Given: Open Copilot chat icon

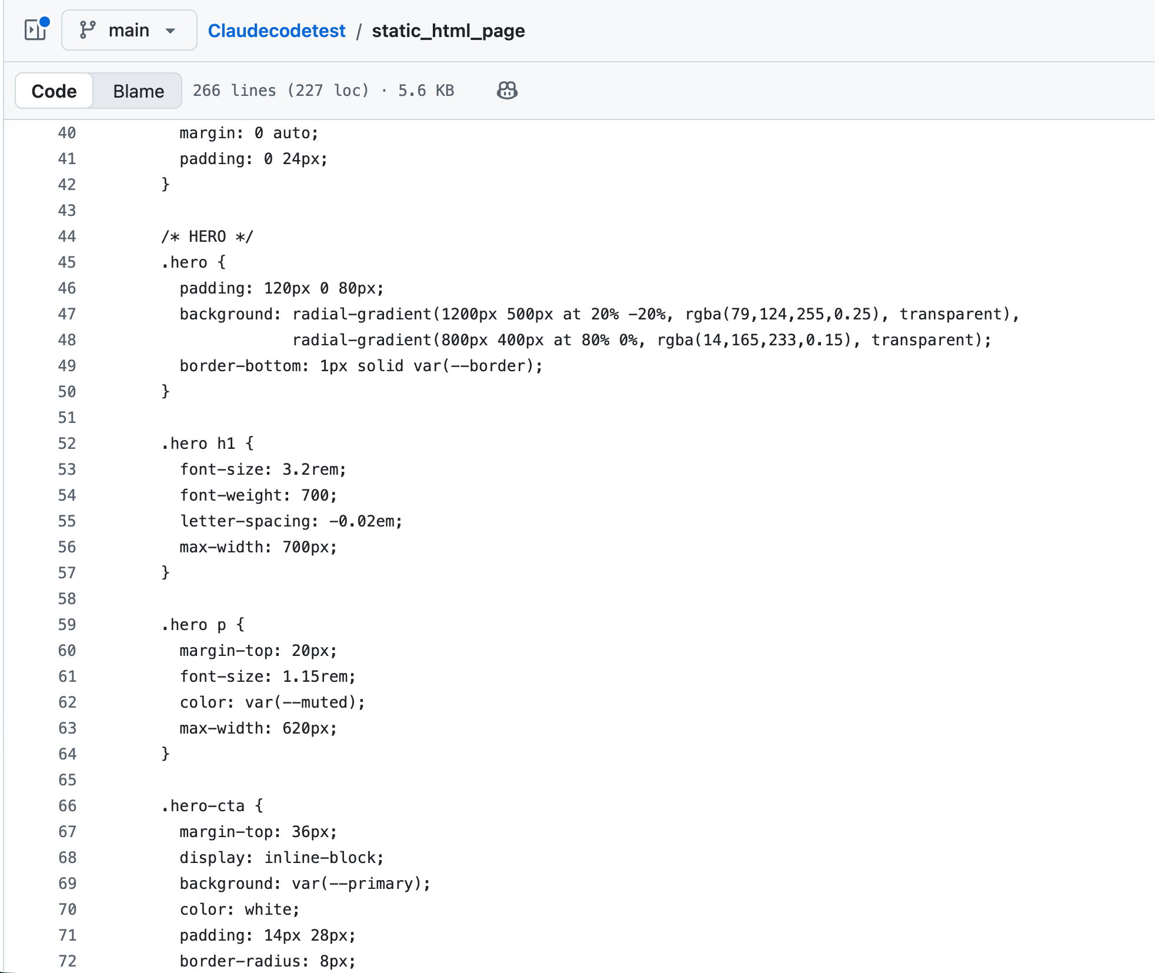Looking at the screenshot, I should [507, 91].
